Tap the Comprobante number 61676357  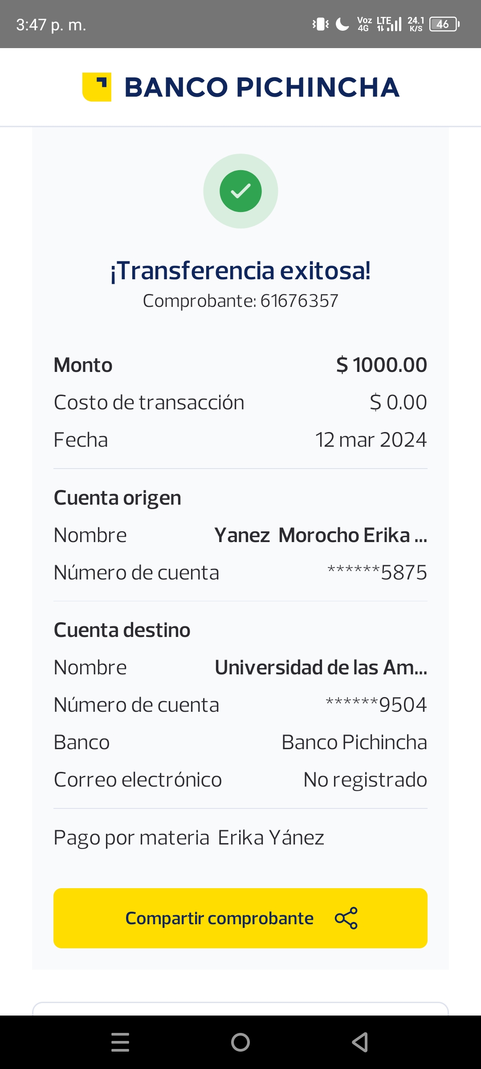299,301
